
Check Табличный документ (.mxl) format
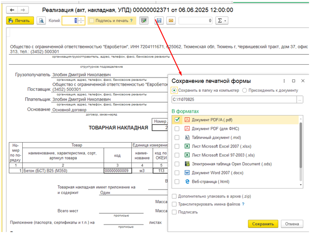(177, 137)
